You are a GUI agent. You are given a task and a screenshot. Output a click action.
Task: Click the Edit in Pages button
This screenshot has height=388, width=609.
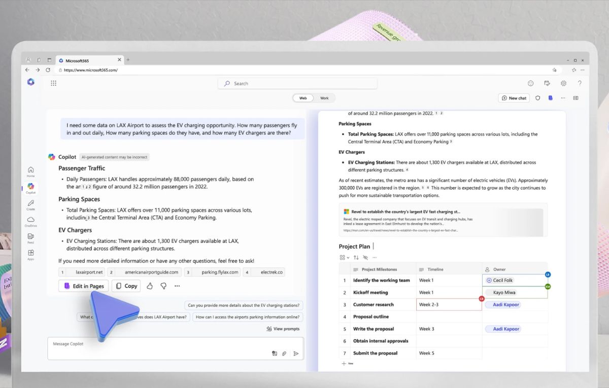pyautogui.click(x=84, y=286)
